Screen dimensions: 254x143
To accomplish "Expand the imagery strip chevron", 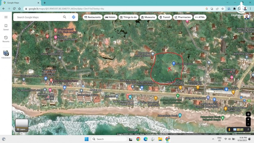I will tap(248, 130).
